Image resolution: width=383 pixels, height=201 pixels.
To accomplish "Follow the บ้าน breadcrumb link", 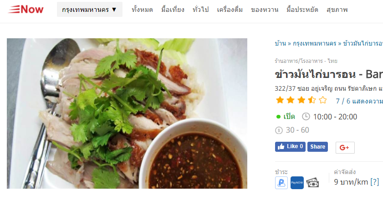I will (x=280, y=44).
